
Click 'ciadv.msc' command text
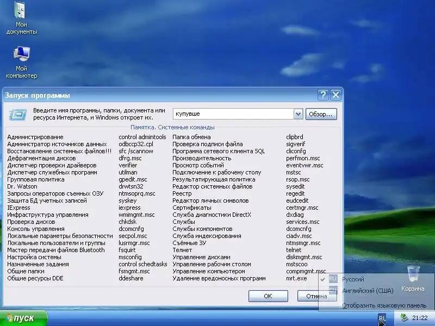[x=299, y=236]
